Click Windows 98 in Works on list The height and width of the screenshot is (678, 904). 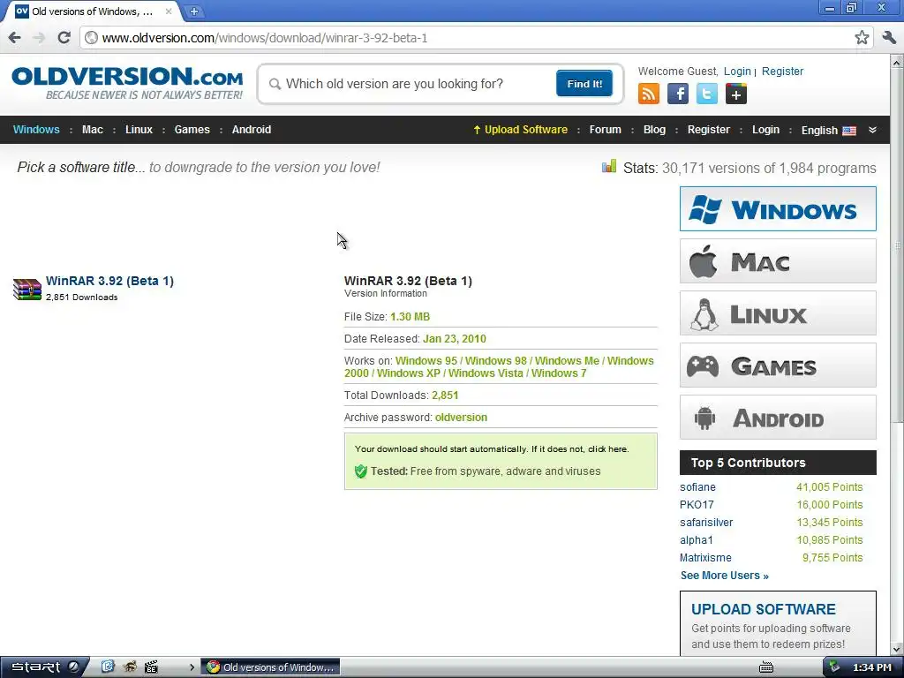pyautogui.click(x=496, y=361)
